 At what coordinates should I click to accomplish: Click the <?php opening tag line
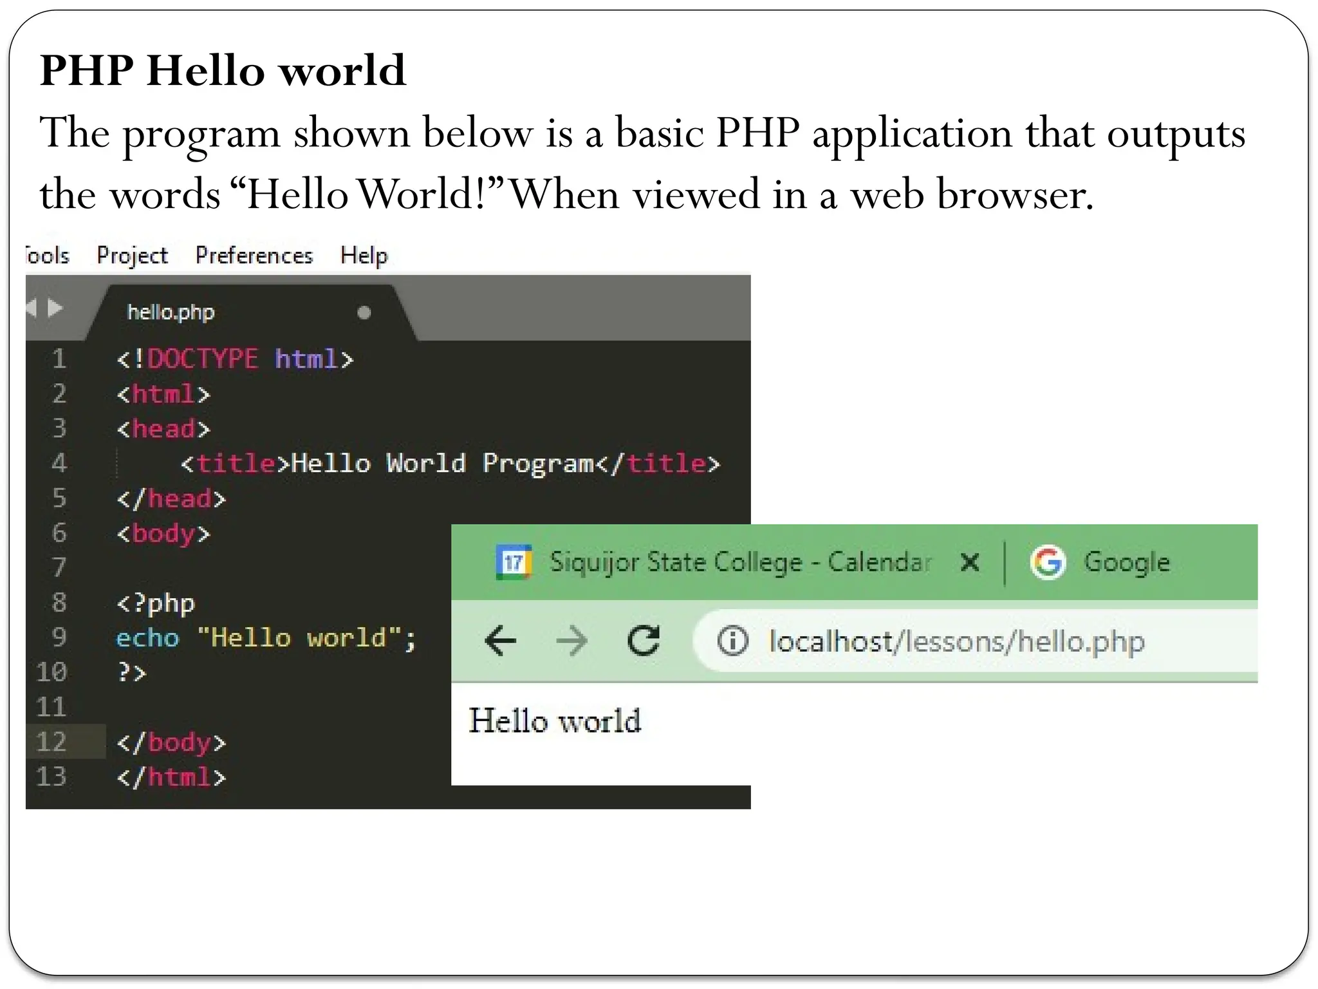tap(155, 604)
